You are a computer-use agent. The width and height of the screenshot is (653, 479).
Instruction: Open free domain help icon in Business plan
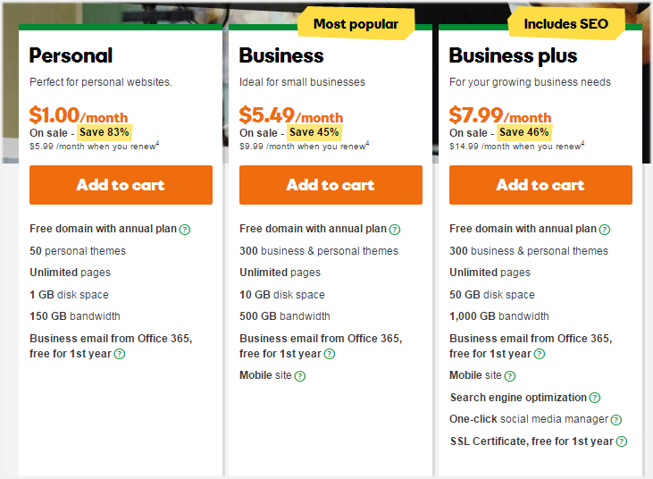click(394, 230)
